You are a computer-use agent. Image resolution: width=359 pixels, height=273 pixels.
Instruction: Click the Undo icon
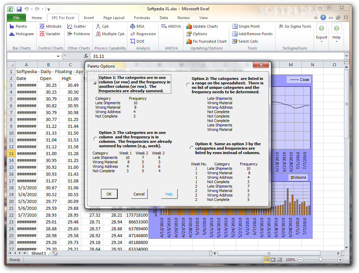(x=27, y=9)
